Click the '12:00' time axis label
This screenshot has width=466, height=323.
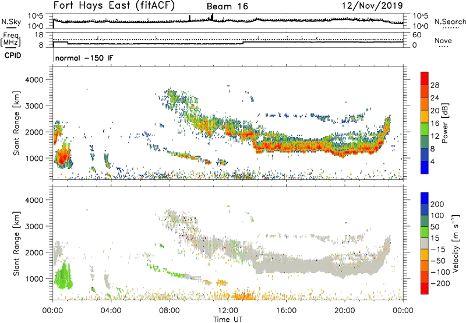[x=228, y=311]
